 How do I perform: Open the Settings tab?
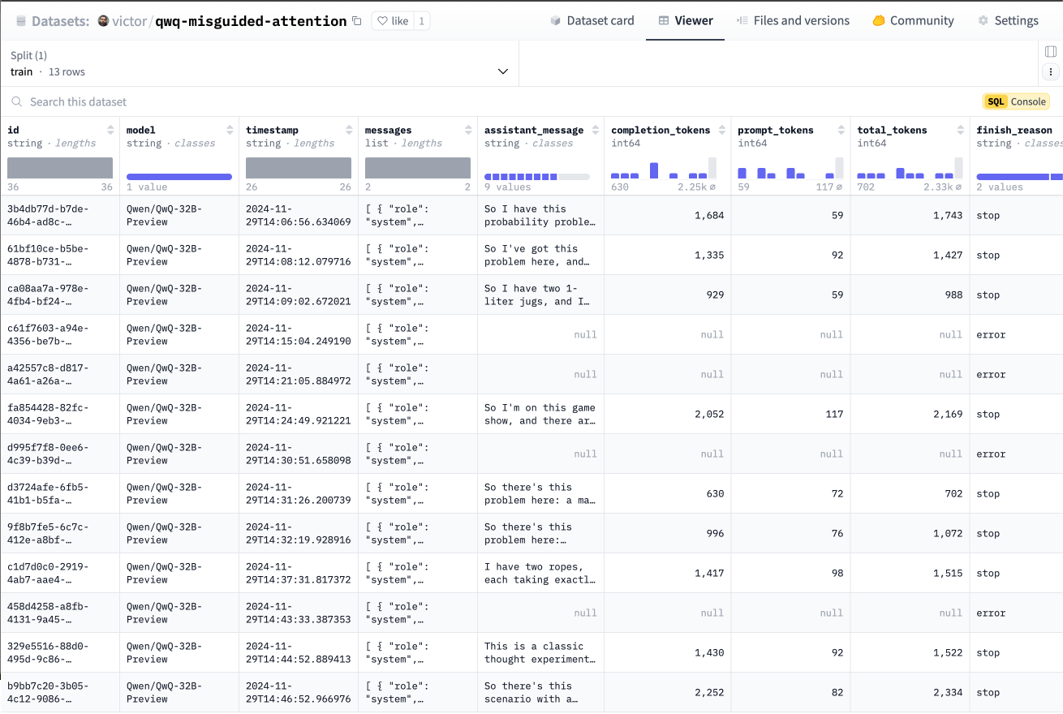(1008, 21)
